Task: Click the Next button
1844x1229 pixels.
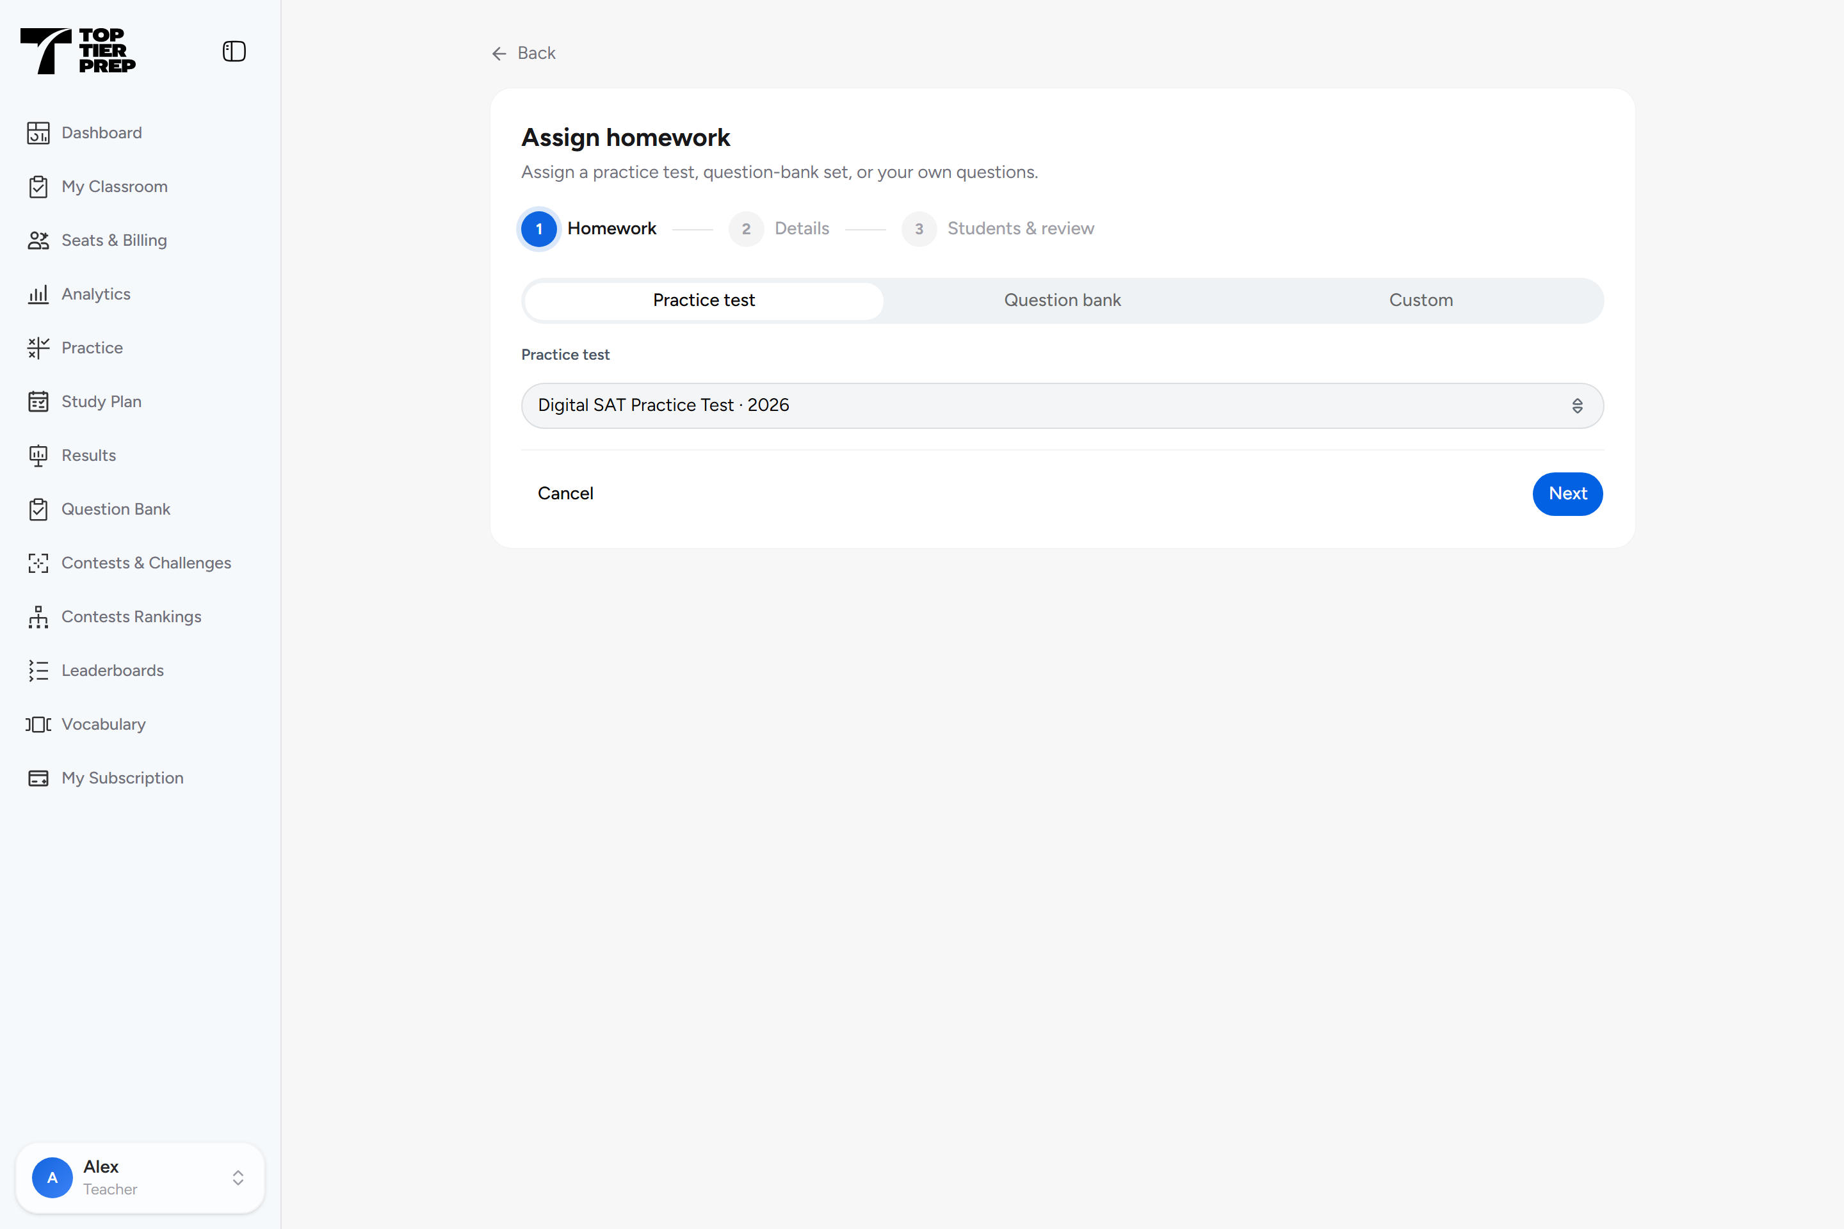Action: [x=1567, y=494]
